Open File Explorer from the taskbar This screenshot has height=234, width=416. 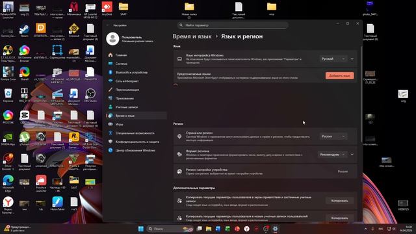pos(209,229)
